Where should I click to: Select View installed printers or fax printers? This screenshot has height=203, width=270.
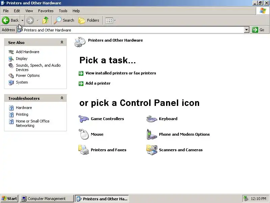121,73
